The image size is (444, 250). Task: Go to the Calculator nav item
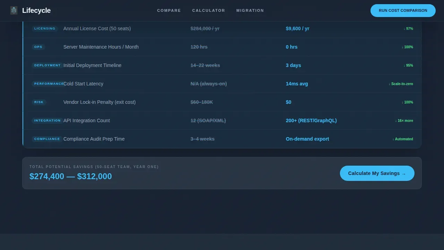[x=208, y=10]
